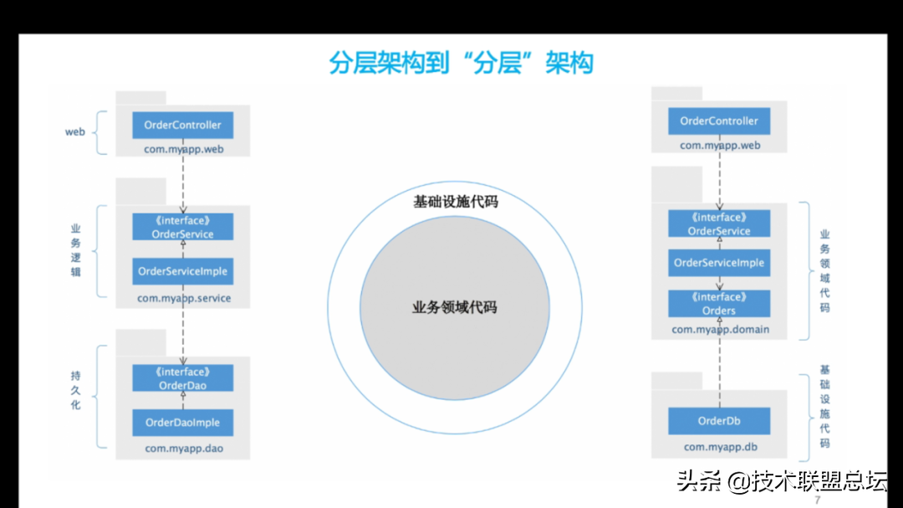
Task: Click OrderController box beside the web bracket
Action: pos(182,126)
